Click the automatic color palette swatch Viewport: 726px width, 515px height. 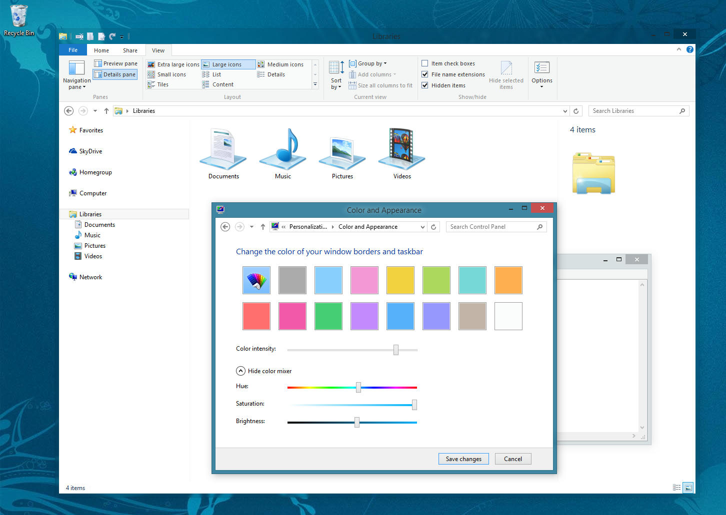coord(256,280)
